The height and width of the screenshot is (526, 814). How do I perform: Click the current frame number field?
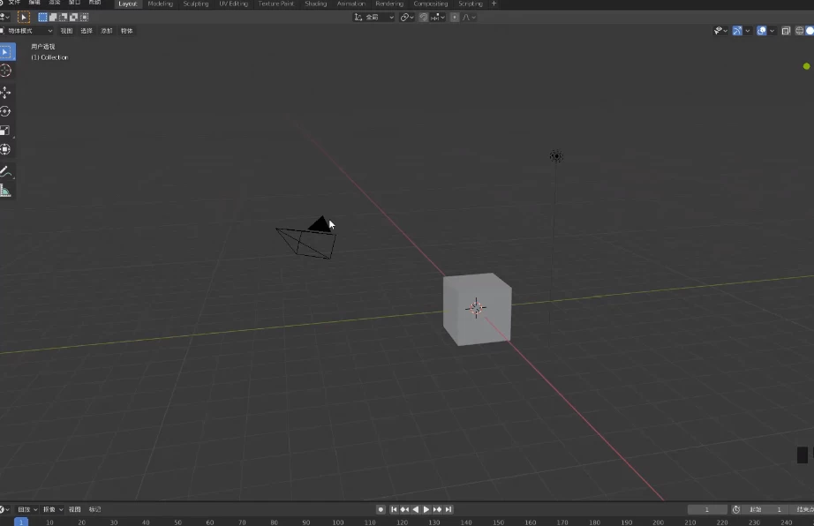tap(707, 509)
